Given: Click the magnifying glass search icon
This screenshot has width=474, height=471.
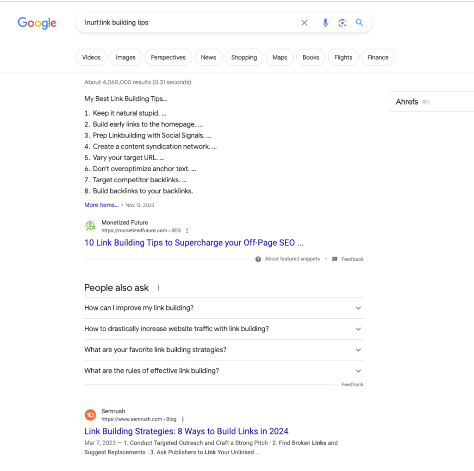Looking at the screenshot, I should [359, 22].
